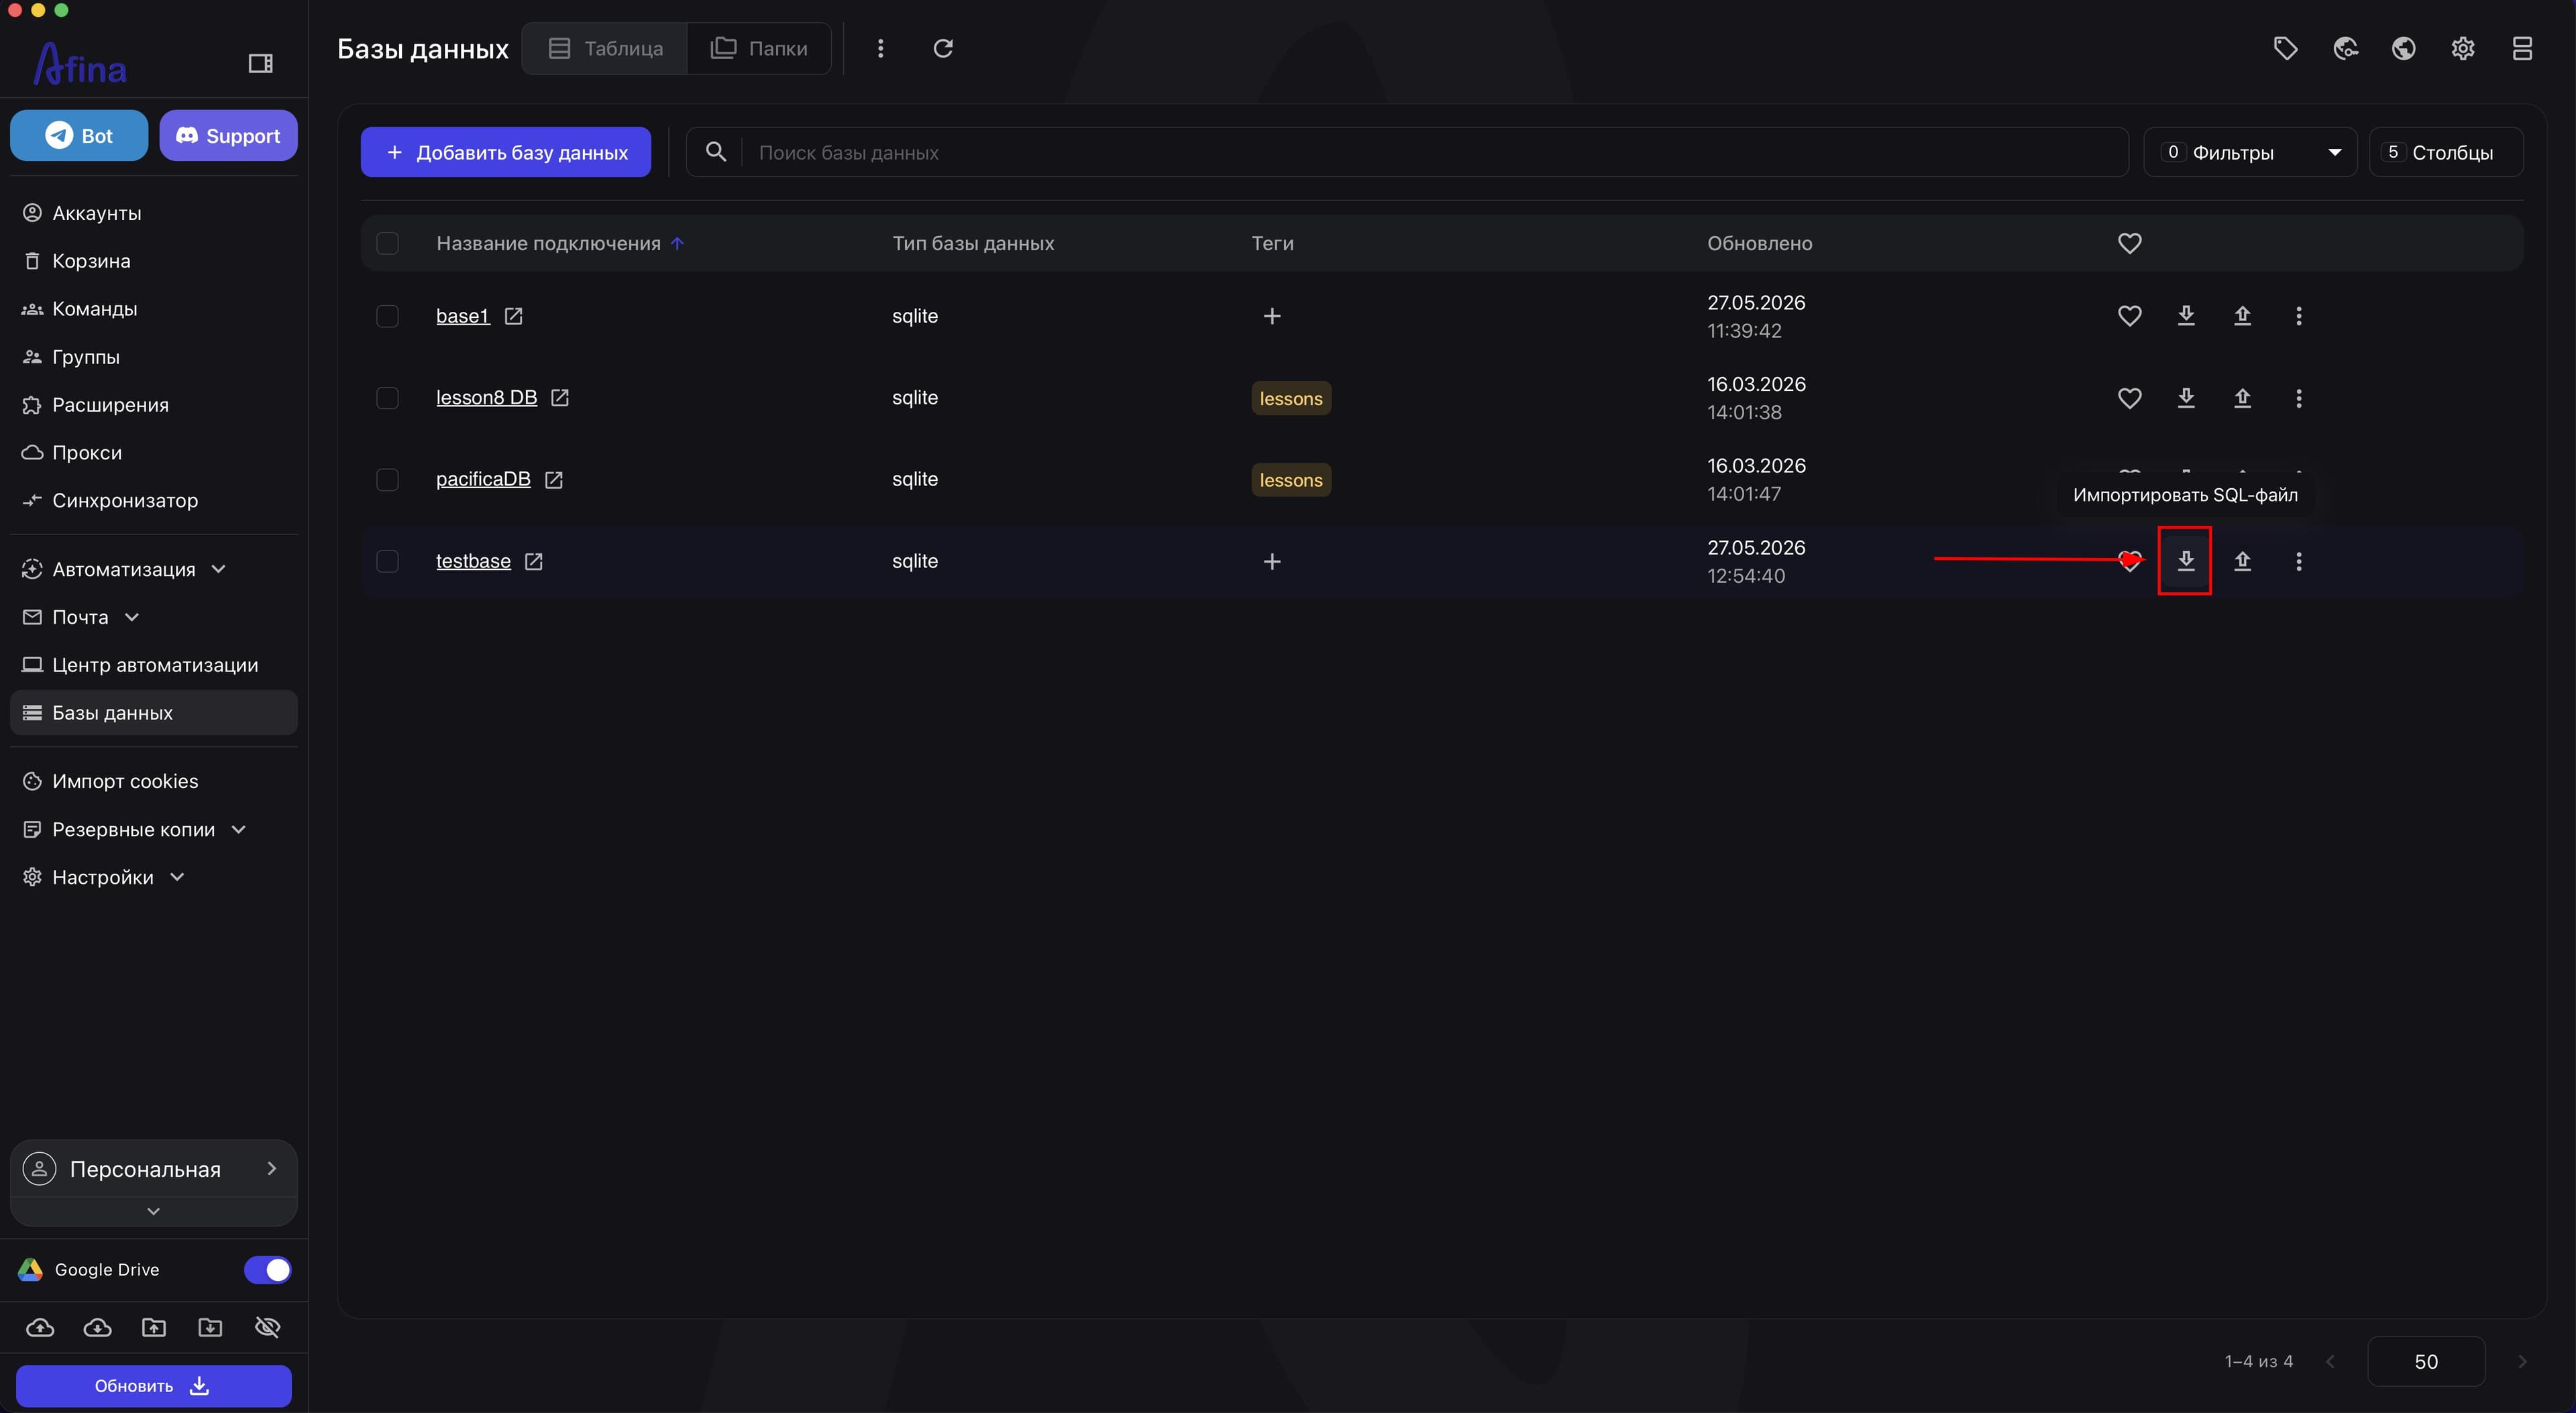
Task: Add a tag to base1
Action: [1271, 316]
